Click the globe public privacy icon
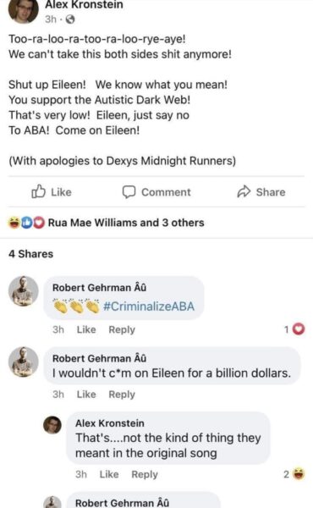 tap(70, 19)
